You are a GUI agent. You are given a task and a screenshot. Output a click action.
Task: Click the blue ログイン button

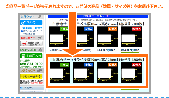coord(31,22)
